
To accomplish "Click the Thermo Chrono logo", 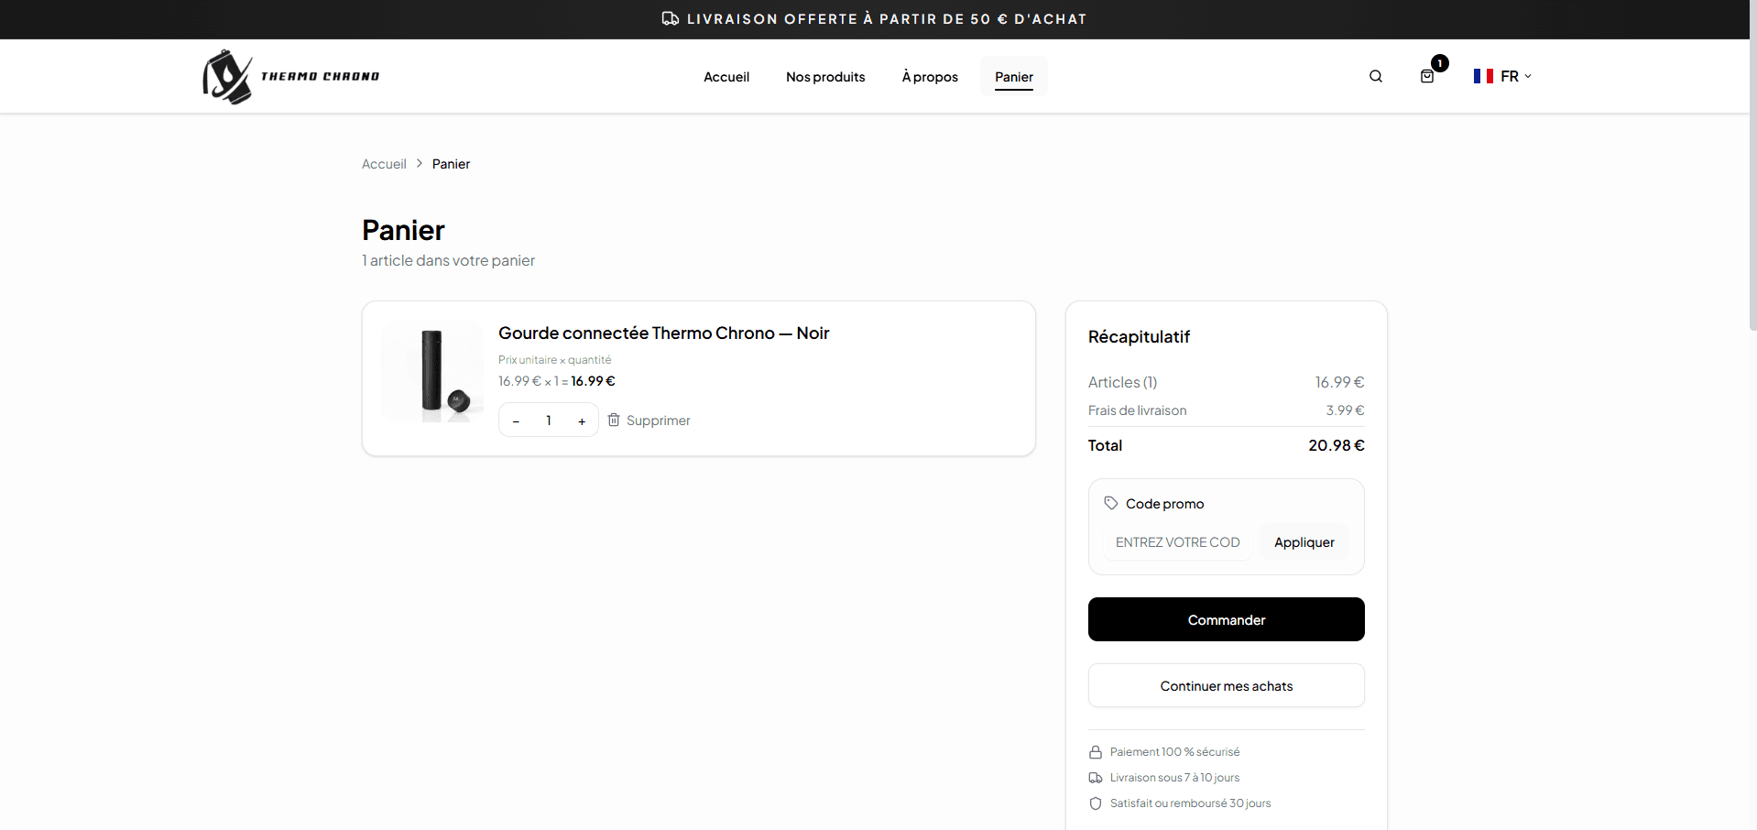I will (290, 77).
